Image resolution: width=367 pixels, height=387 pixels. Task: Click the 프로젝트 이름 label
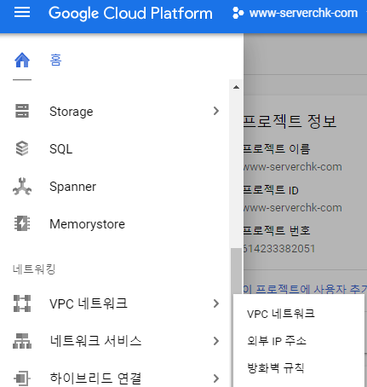277,148
